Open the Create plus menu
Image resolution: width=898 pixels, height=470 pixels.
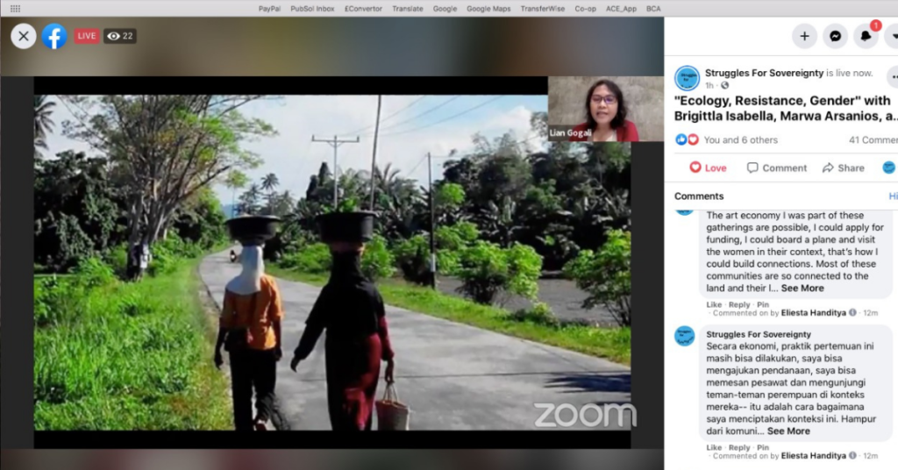tap(804, 36)
